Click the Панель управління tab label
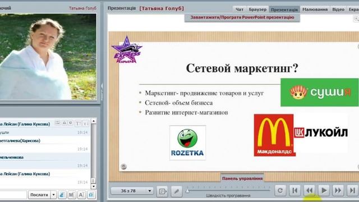 242,178
